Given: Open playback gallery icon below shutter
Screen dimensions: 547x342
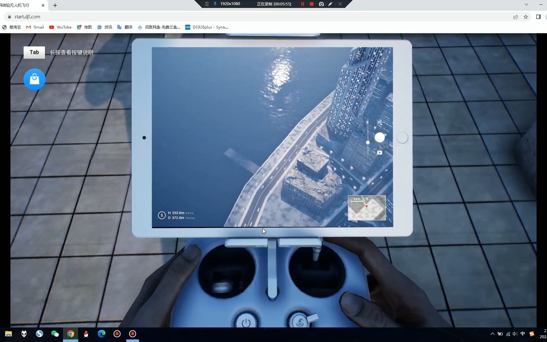Looking at the screenshot, I should coord(380,153).
